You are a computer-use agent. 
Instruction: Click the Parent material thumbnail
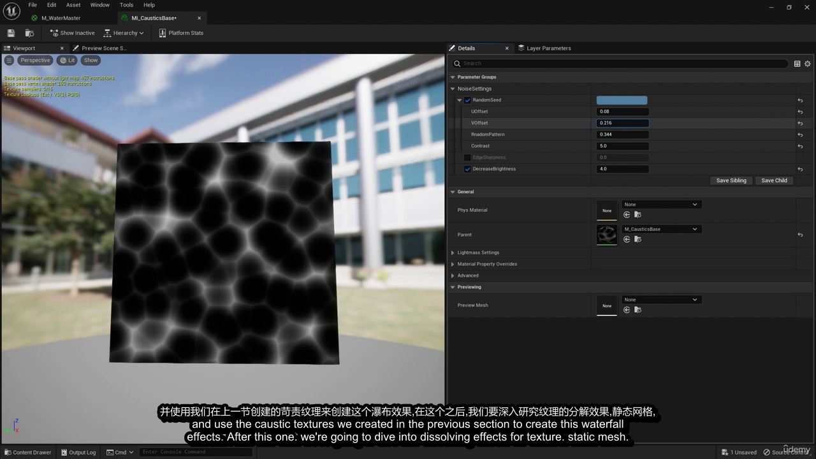pyautogui.click(x=607, y=235)
